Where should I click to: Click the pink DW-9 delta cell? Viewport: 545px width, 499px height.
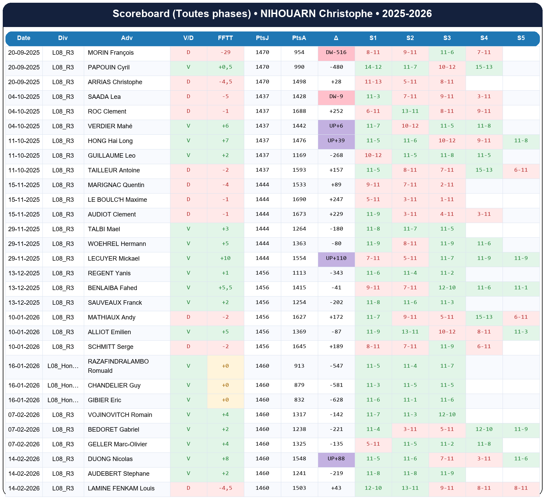point(336,97)
